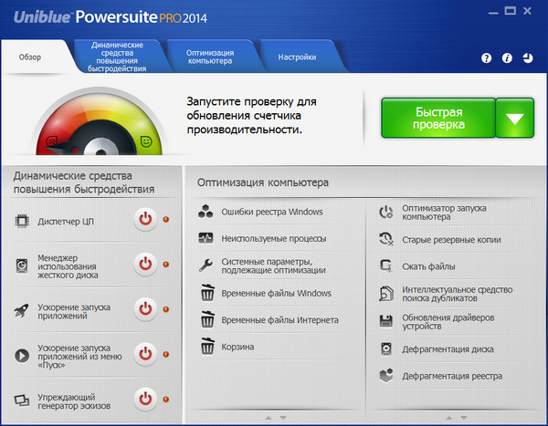Click the Неиспользуемые процессы pulse icon
Viewport: 548px width, 426px height.
click(205, 238)
